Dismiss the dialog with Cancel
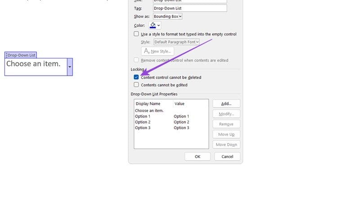Viewport: 360px width, 207px height. [x=227, y=157]
